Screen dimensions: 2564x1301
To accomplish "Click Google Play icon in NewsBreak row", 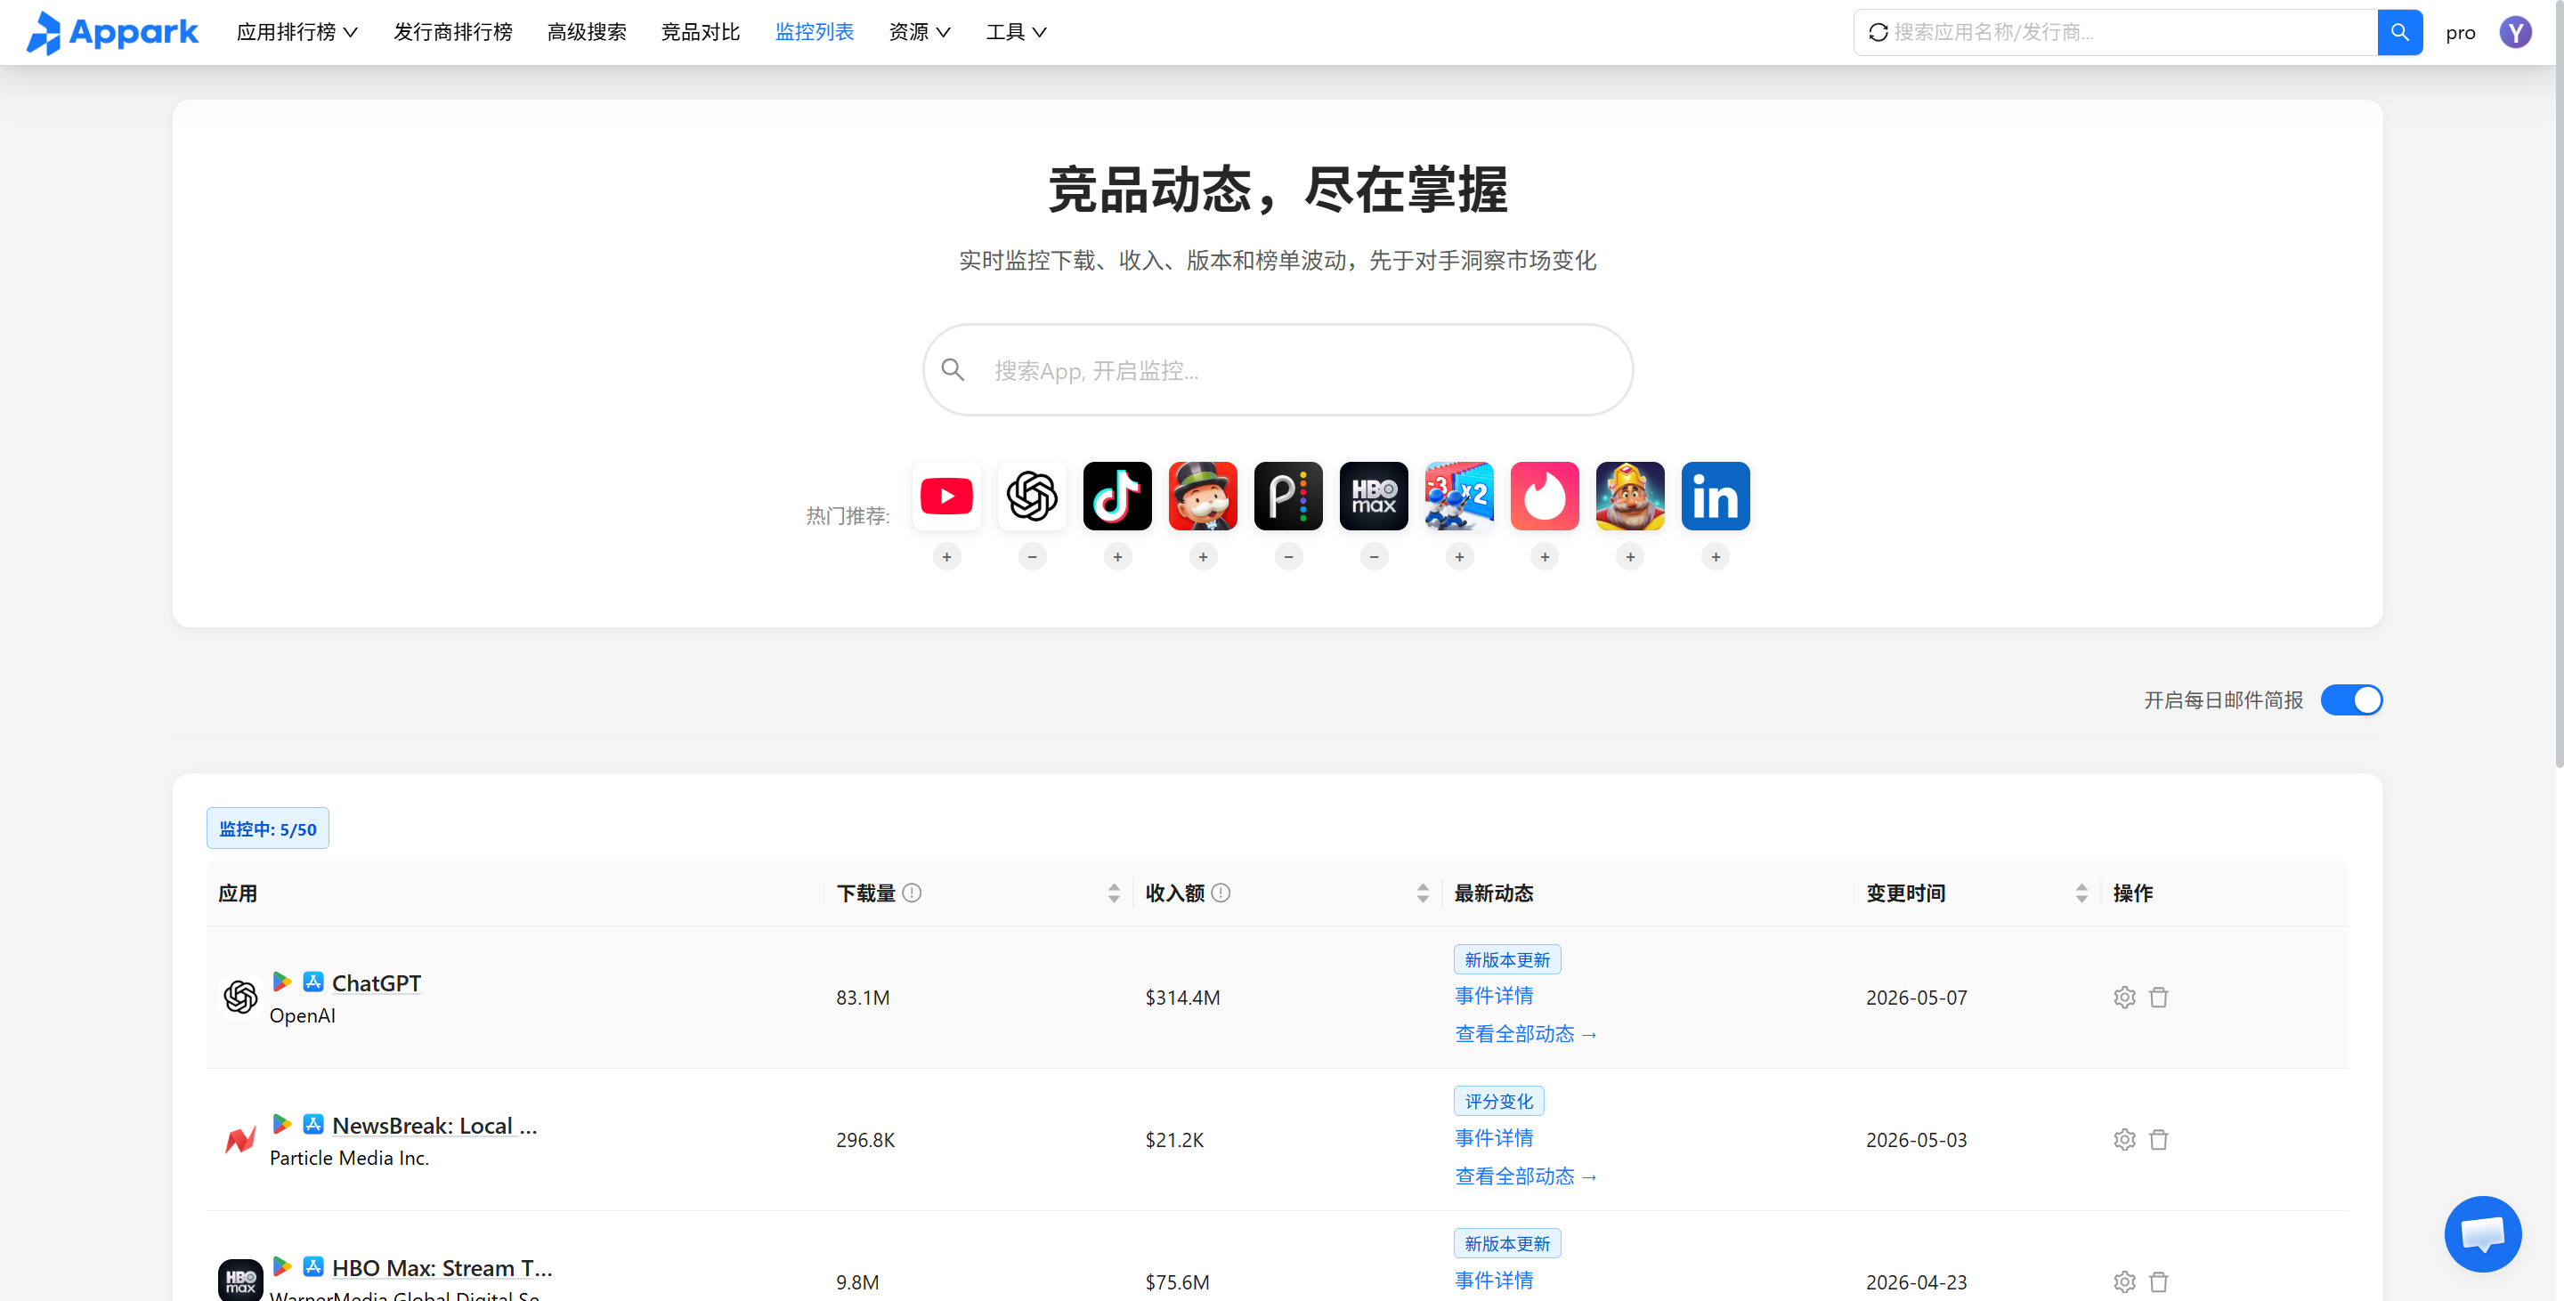I will [x=281, y=1124].
